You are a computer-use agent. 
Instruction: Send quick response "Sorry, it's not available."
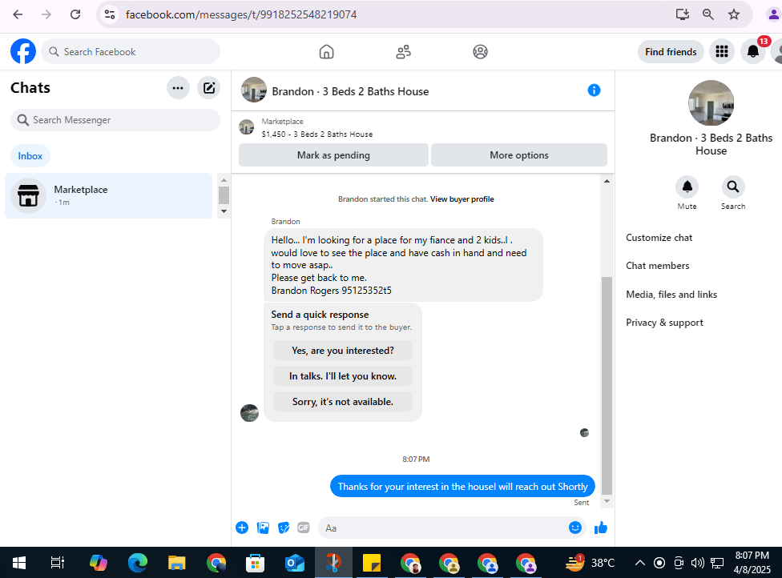(343, 402)
